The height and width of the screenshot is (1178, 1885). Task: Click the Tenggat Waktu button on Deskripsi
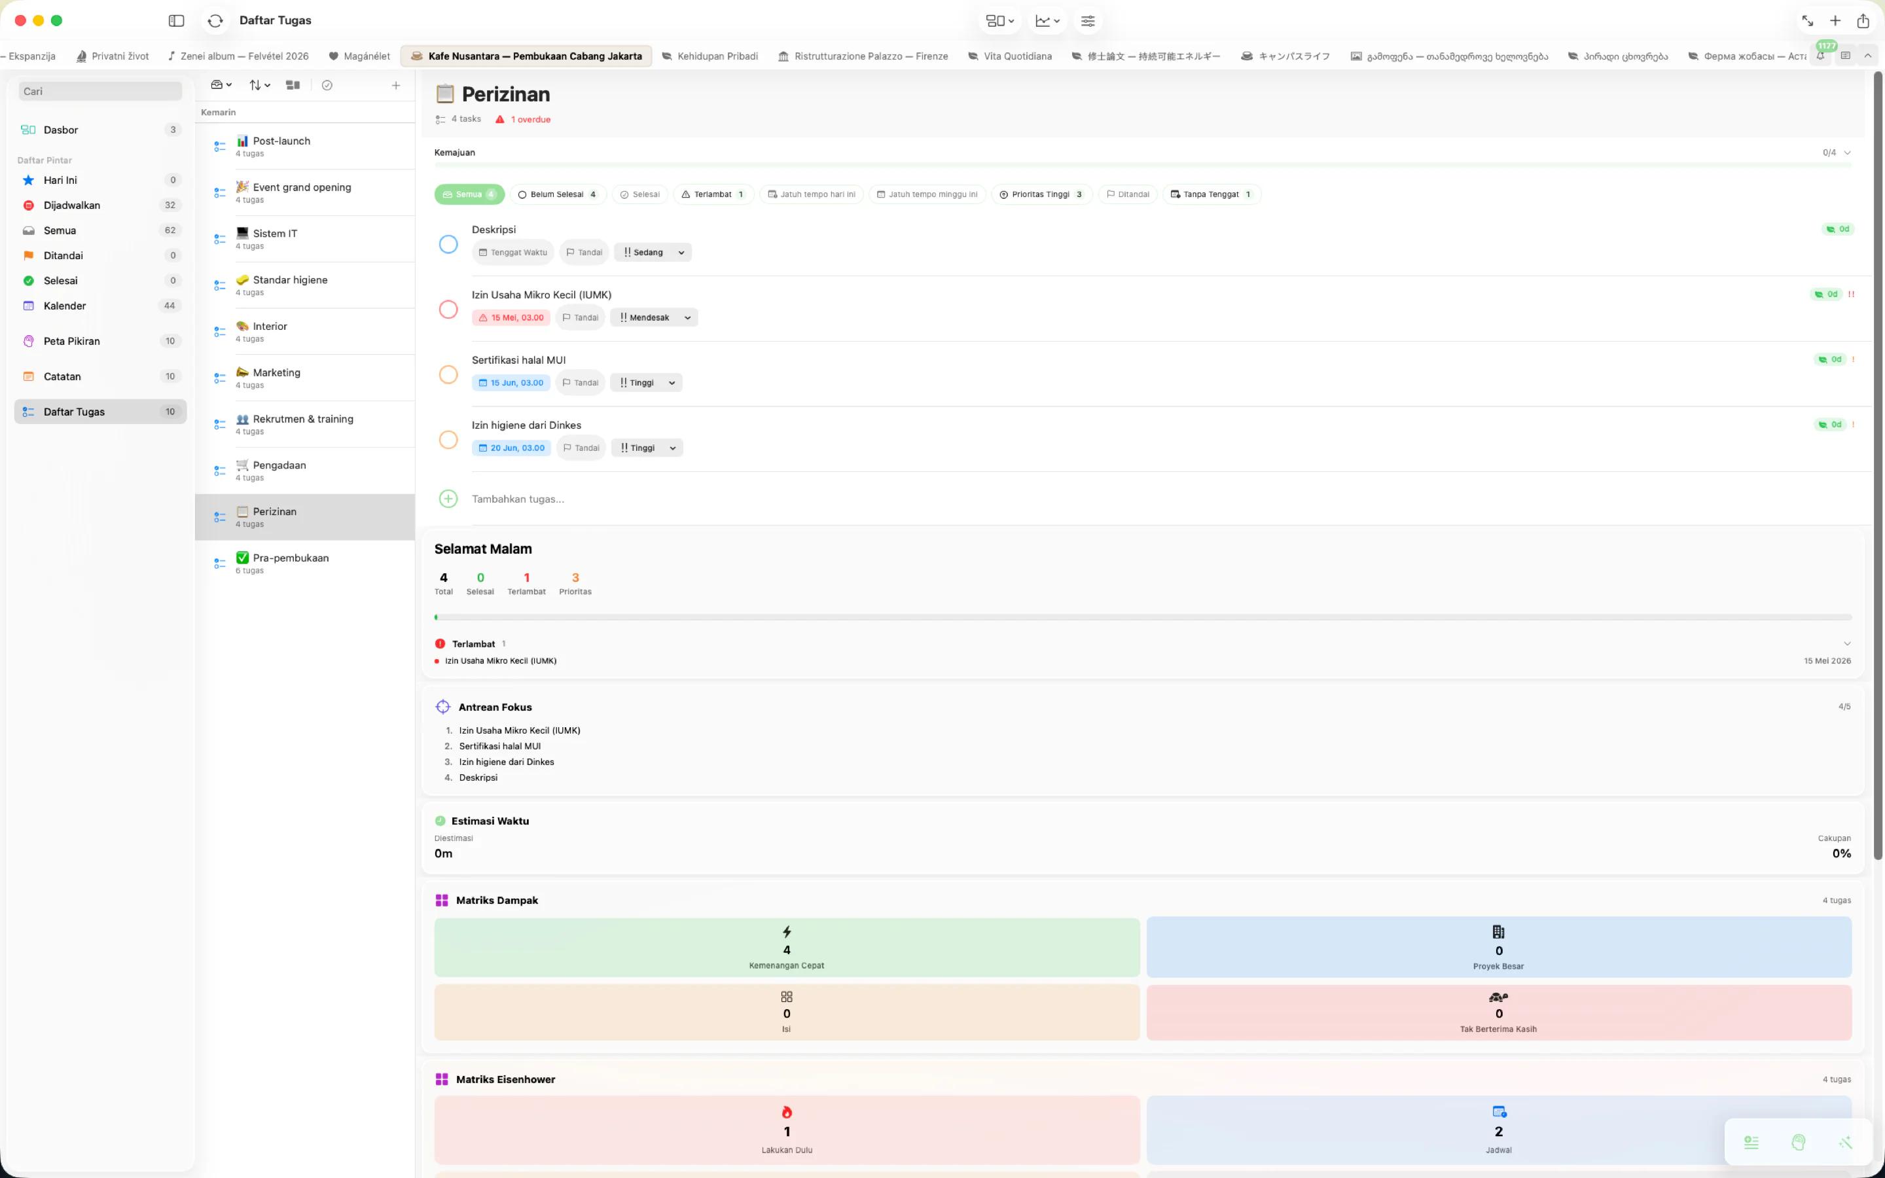click(512, 253)
